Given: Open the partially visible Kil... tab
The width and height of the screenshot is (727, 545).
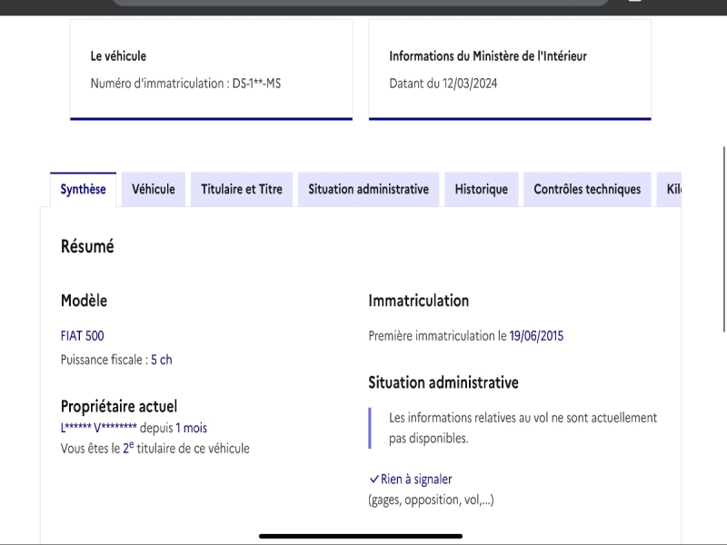Looking at the screenshot, I should click(669, 190).
